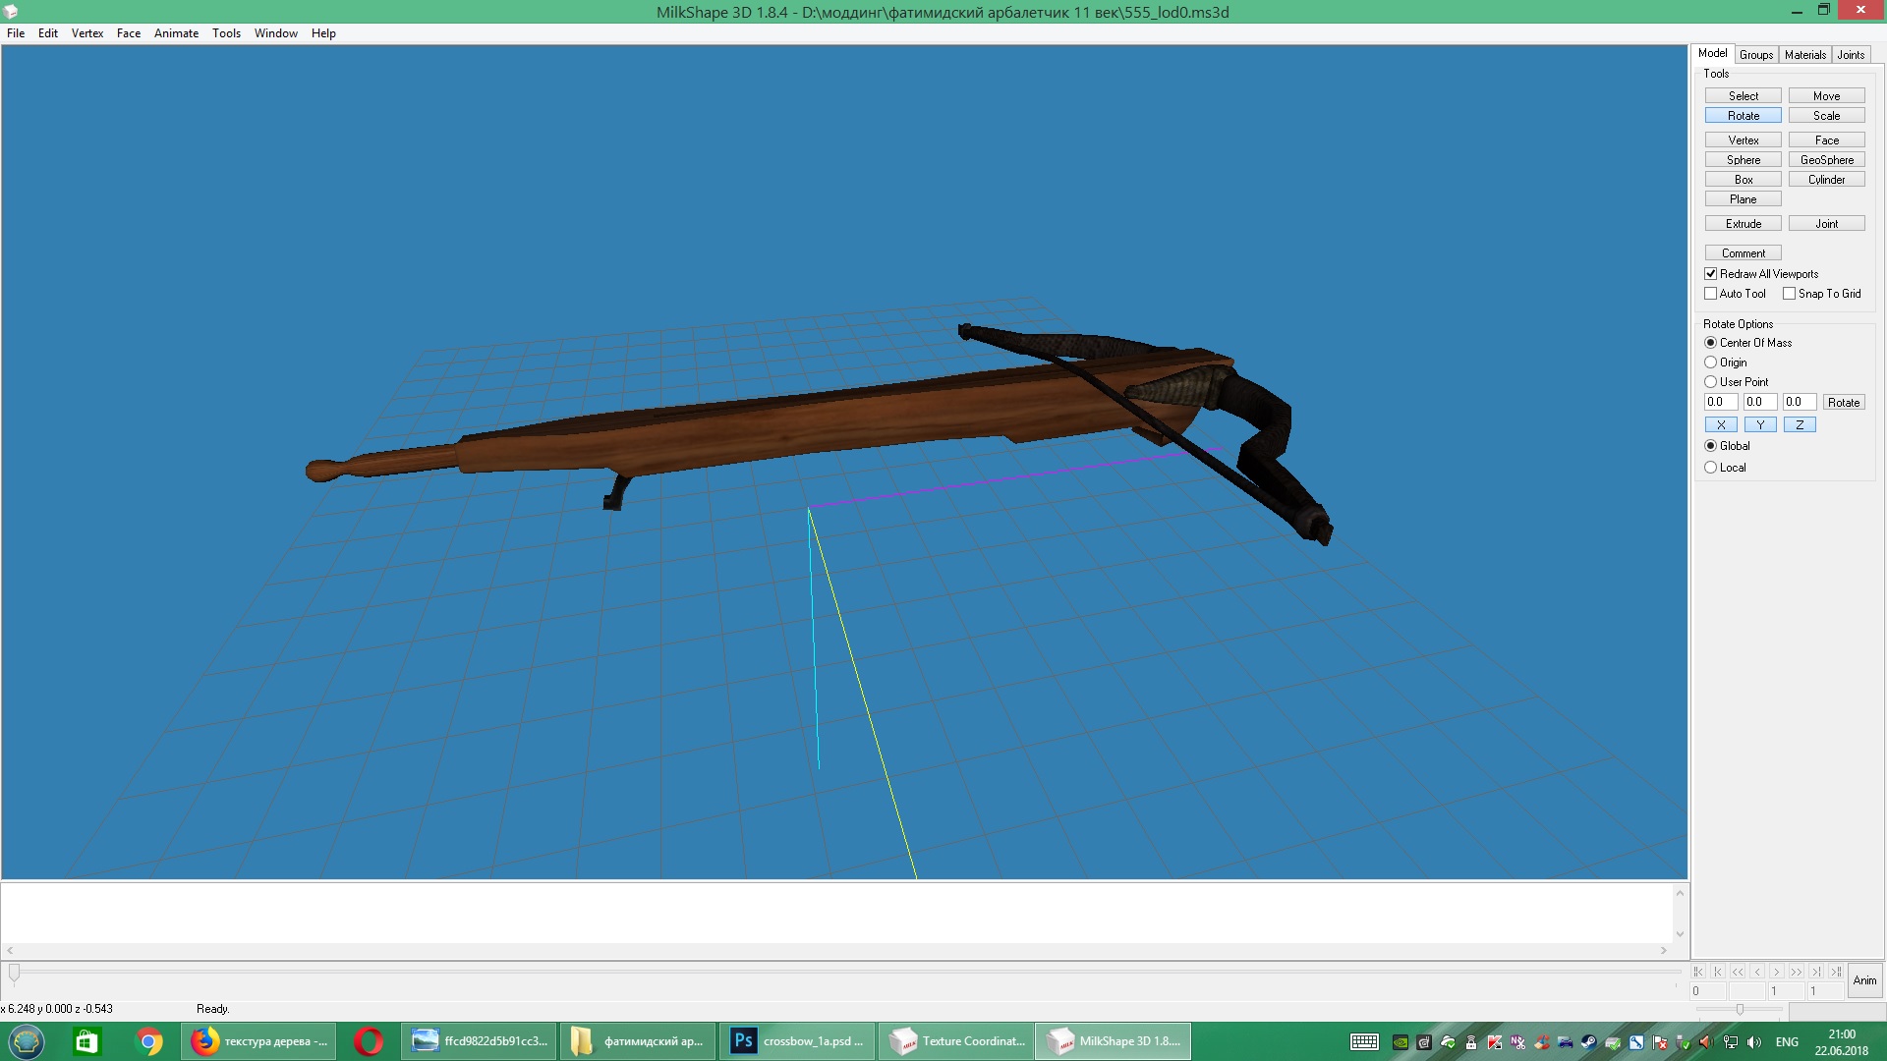Toggle the Z axis rotation button
The image size is (1887, 1061).
pos(1799,425)
